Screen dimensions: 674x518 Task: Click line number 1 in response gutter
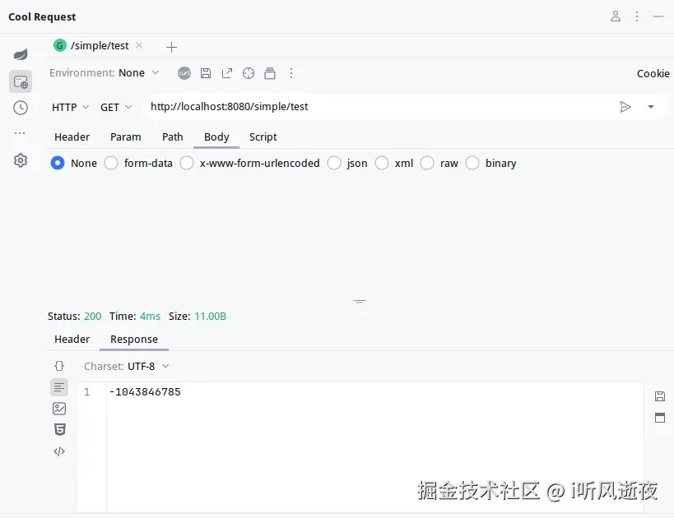[87, 392]
